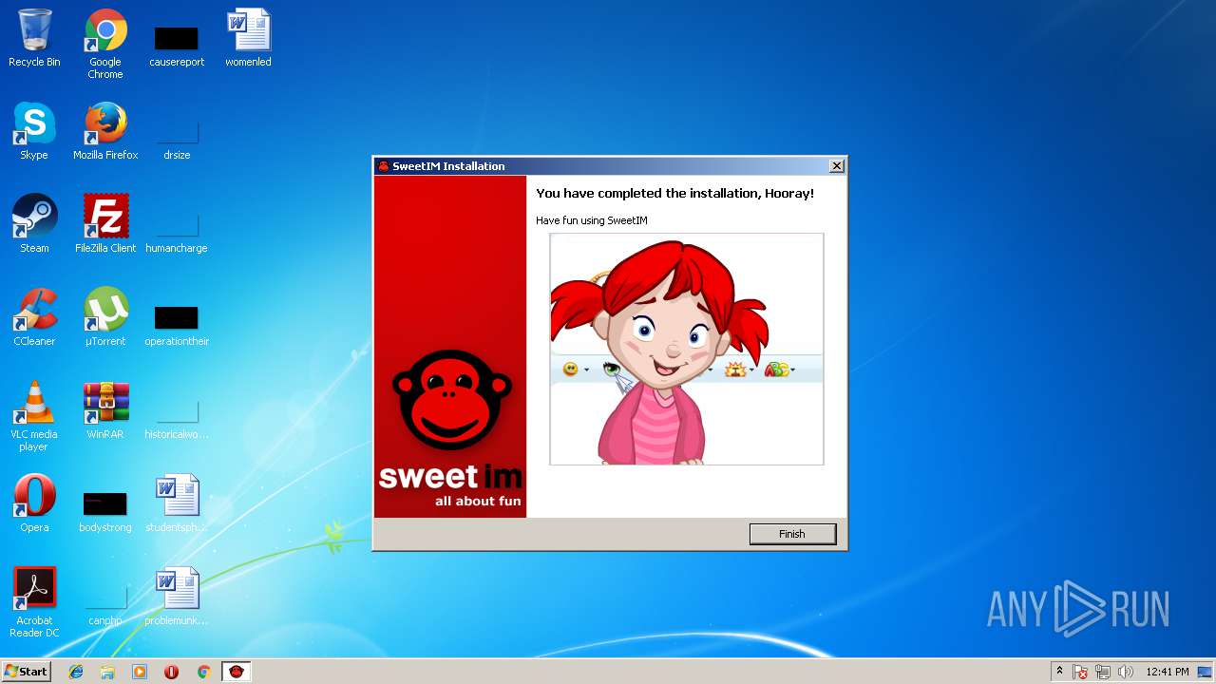Select the studentsph... Word document
This screenshot has height=684, width=1216.
[x=177, y=503]
